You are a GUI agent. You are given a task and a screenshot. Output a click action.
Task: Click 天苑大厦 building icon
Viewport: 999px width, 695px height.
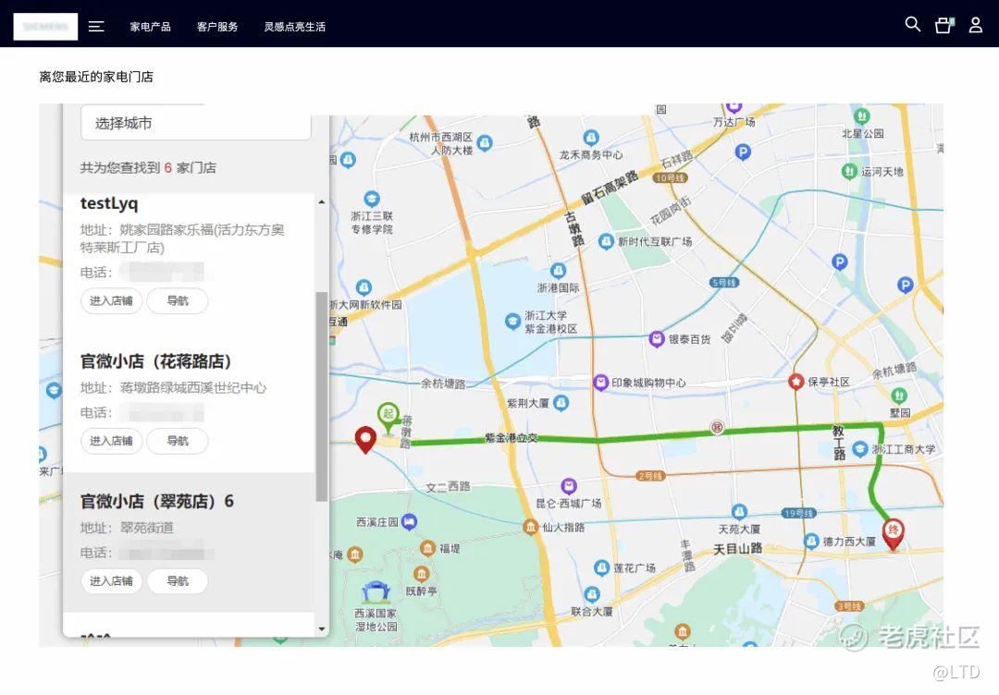pos(739,512)
